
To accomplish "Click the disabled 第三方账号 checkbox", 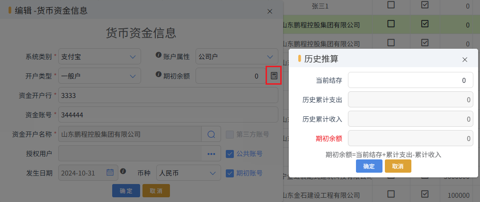I will point(230,134).
